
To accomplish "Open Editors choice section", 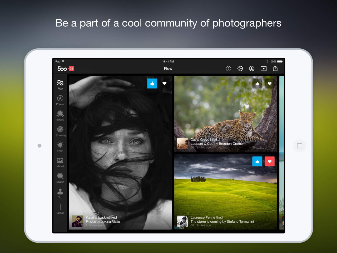I will tap(60, 116).
